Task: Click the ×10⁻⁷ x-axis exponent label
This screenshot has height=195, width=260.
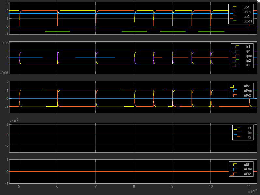Action: coord(253,192)
